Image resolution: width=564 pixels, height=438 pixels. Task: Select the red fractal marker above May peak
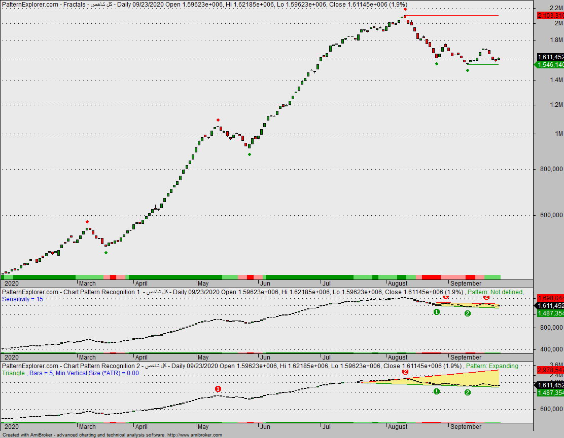coord(218,120)
